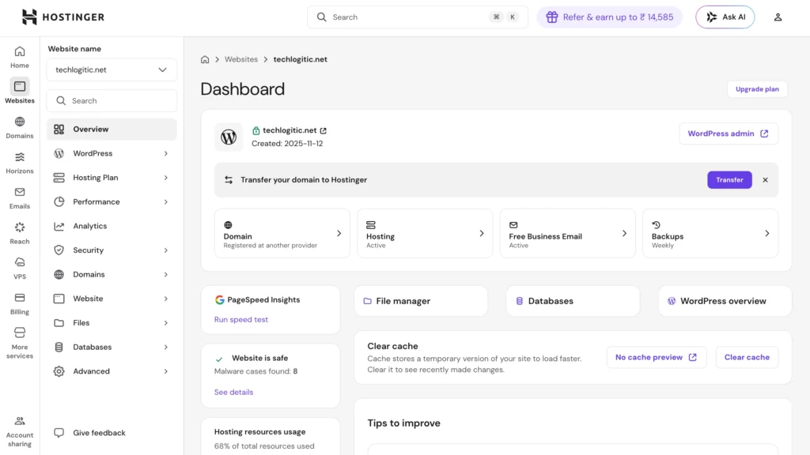Select Overview in the dashboard menu

click(x=111, y=129)
